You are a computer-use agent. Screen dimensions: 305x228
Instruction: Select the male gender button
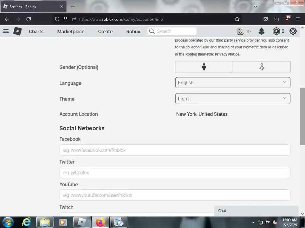pos(204,67)
